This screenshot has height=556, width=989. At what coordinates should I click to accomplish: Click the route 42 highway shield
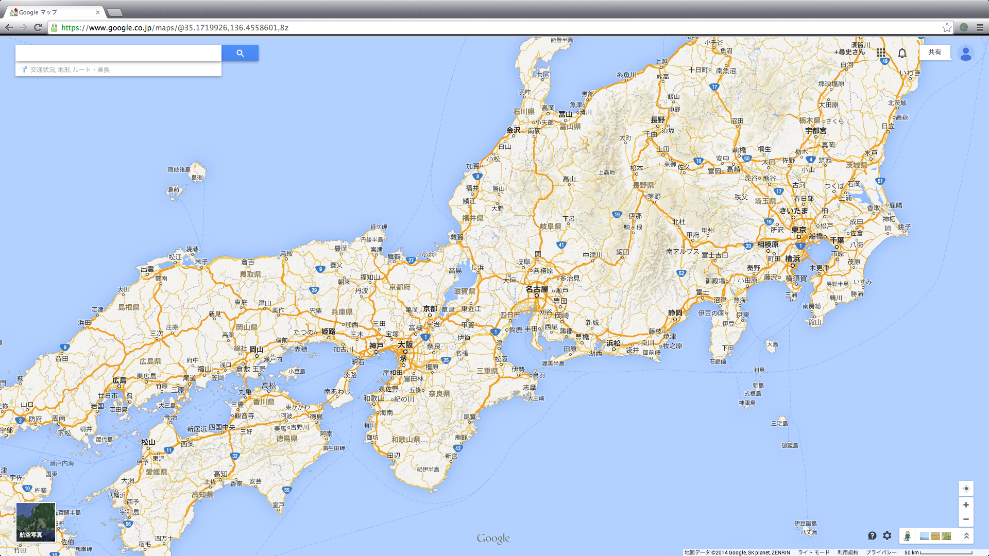458,448
